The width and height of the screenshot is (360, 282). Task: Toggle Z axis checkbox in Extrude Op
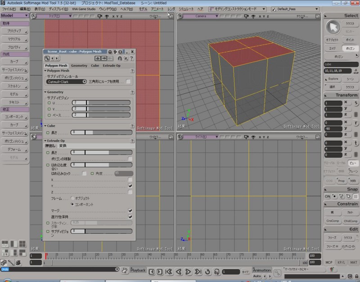point(130,192)
